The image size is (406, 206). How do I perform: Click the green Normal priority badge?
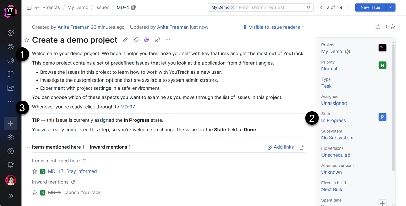pyautogui.click(x=382, y=65)
